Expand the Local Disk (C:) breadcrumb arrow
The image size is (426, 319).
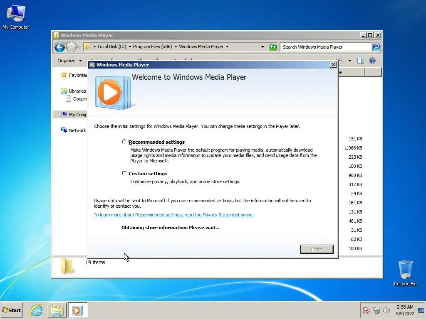click(130, 47)
